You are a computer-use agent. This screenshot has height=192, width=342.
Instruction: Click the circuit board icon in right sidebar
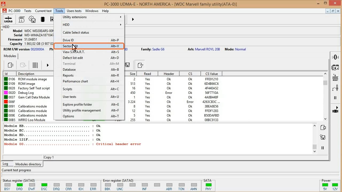coord(335,67)
